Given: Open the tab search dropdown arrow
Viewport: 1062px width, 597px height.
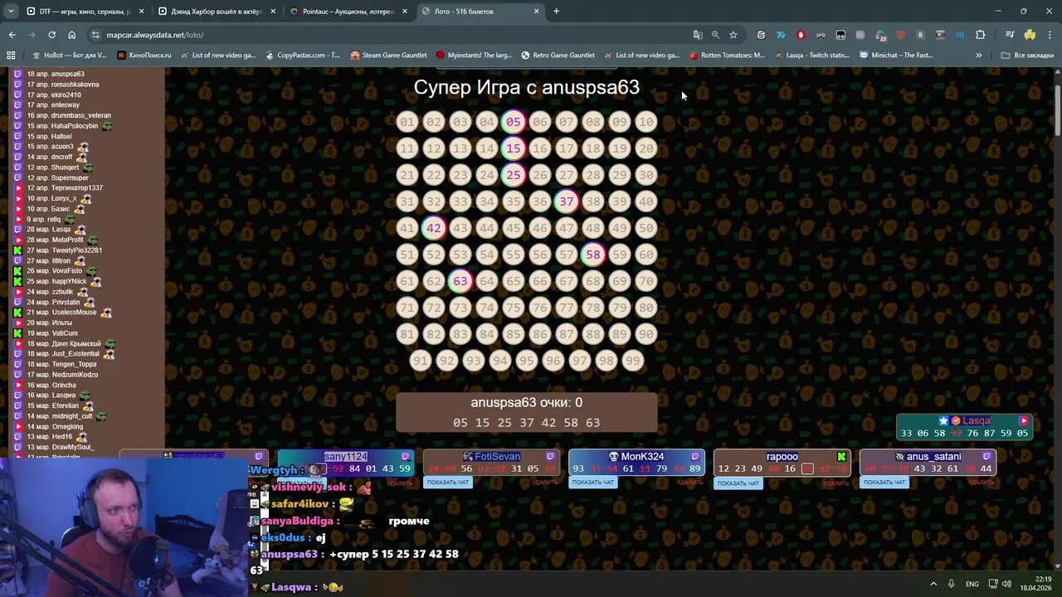Looking at the screenshot, I should [x=11, y=12].
